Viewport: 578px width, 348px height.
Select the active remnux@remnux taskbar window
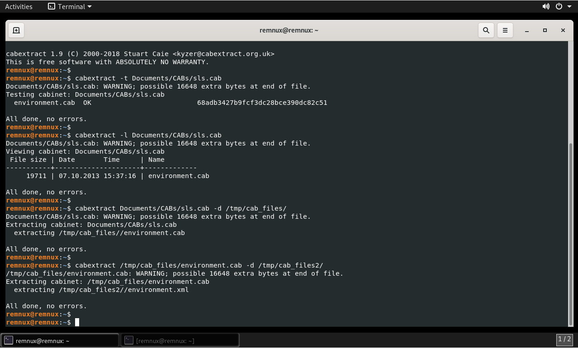coord(60,340)
